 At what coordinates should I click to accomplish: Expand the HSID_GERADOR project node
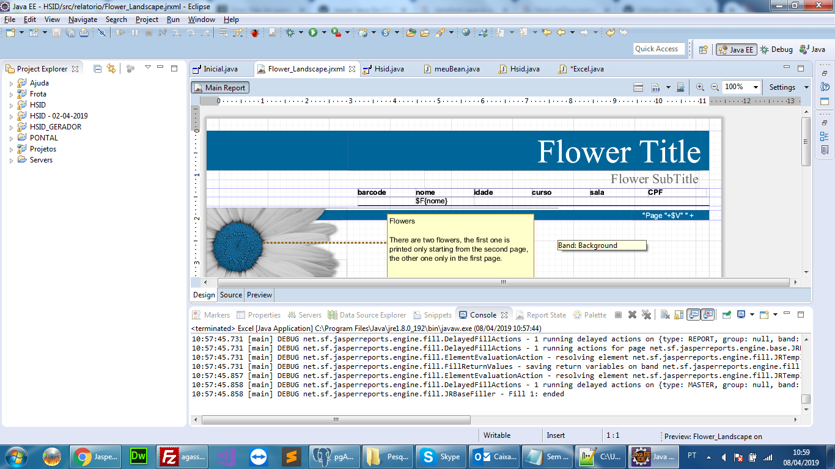tap(11, 127)
